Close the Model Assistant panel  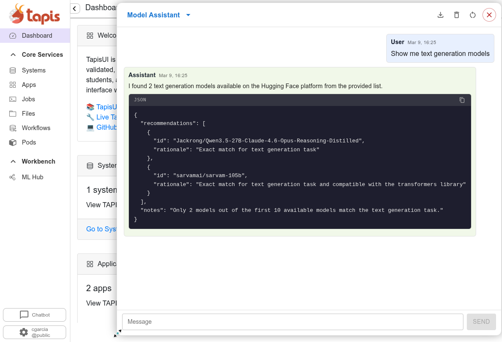tap(489, 15)
